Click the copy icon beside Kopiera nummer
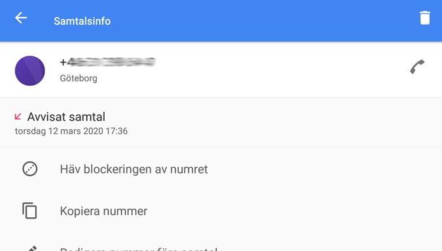This screenshot has width=442, height=251. click(30, 211)
